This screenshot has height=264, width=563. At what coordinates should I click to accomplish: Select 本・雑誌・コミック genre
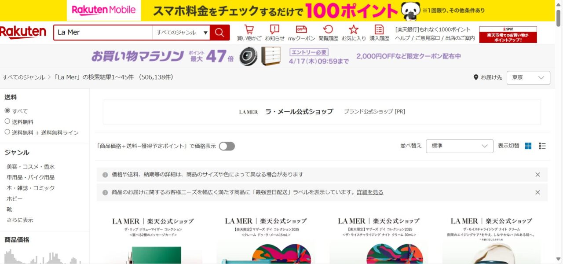coord(31,188)
